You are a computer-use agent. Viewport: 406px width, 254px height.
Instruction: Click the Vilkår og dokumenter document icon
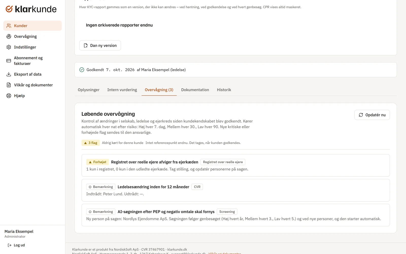tap(9, 85)
